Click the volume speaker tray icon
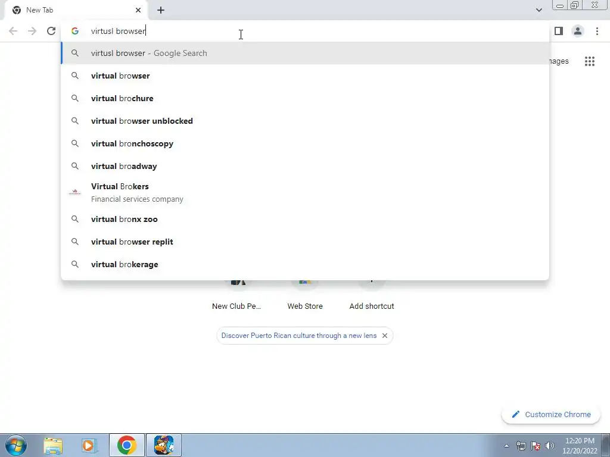The height and width of the screenshot is (457, 610). tap(550, 446)
